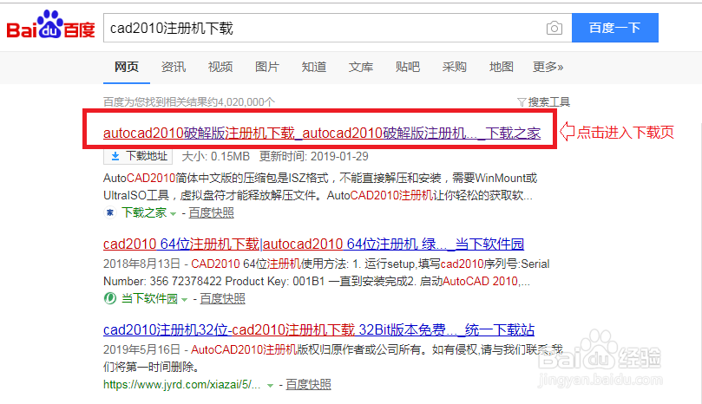Click the text 百度为您找到相关结果约4,020,000个
Image resolution: width=702 pixels, height=404 pixels.
189,102
